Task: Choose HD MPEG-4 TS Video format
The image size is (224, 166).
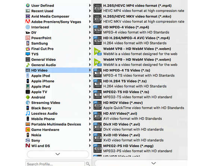Action: click(140, 73)
